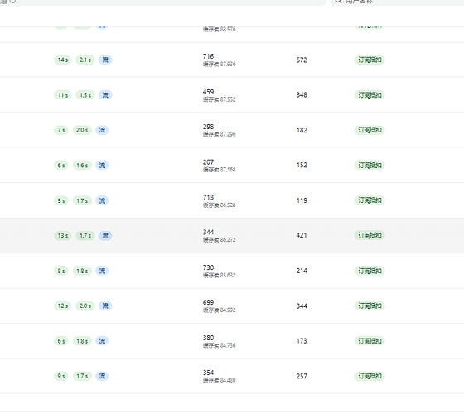Click the token count 713

pyautogui.click(x=208, y=197)
